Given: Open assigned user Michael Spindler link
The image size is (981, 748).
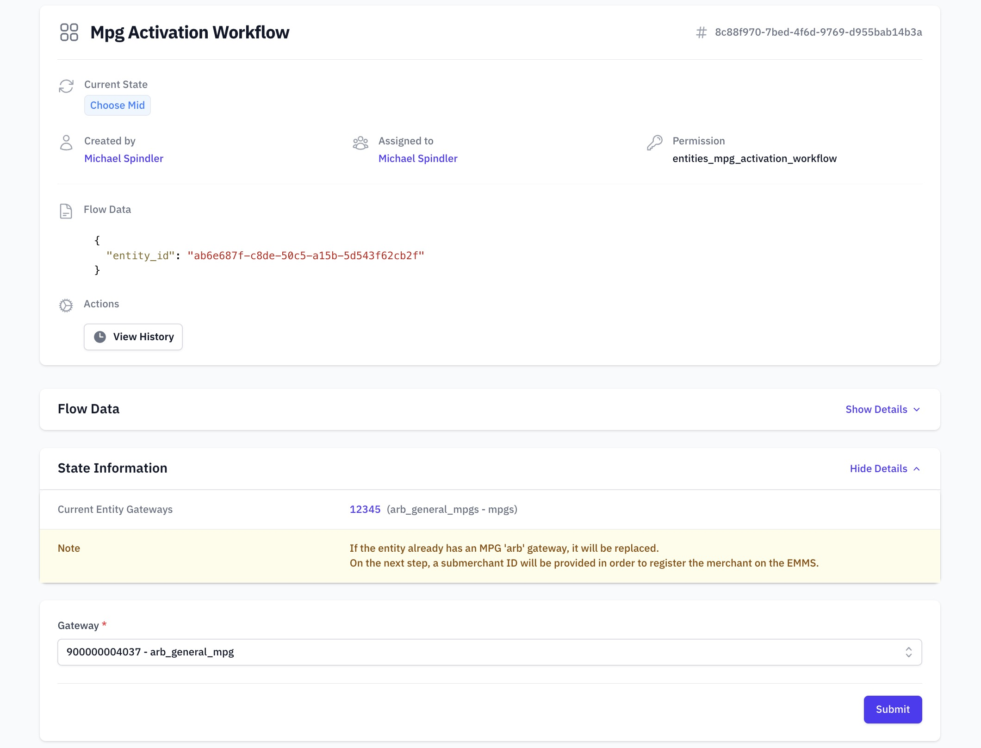Looking at the screenshot, I should click(x=417, y=158).
